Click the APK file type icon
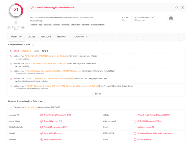 171,18
